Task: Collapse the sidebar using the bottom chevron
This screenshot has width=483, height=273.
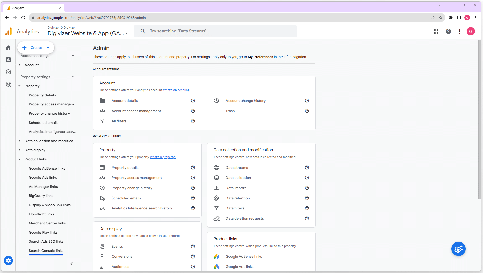Action: 72,264
